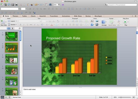This screenshot has height=99, width=138.
Task: Click the fit slide to window icon
Action: tap(133, 97)
